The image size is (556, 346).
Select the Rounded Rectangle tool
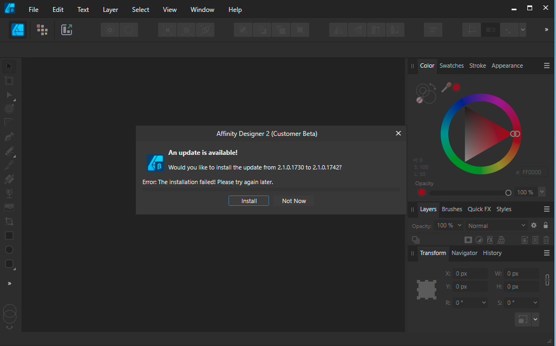coord(9,264)
